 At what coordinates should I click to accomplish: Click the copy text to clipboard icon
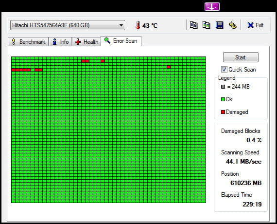(193, 25)
